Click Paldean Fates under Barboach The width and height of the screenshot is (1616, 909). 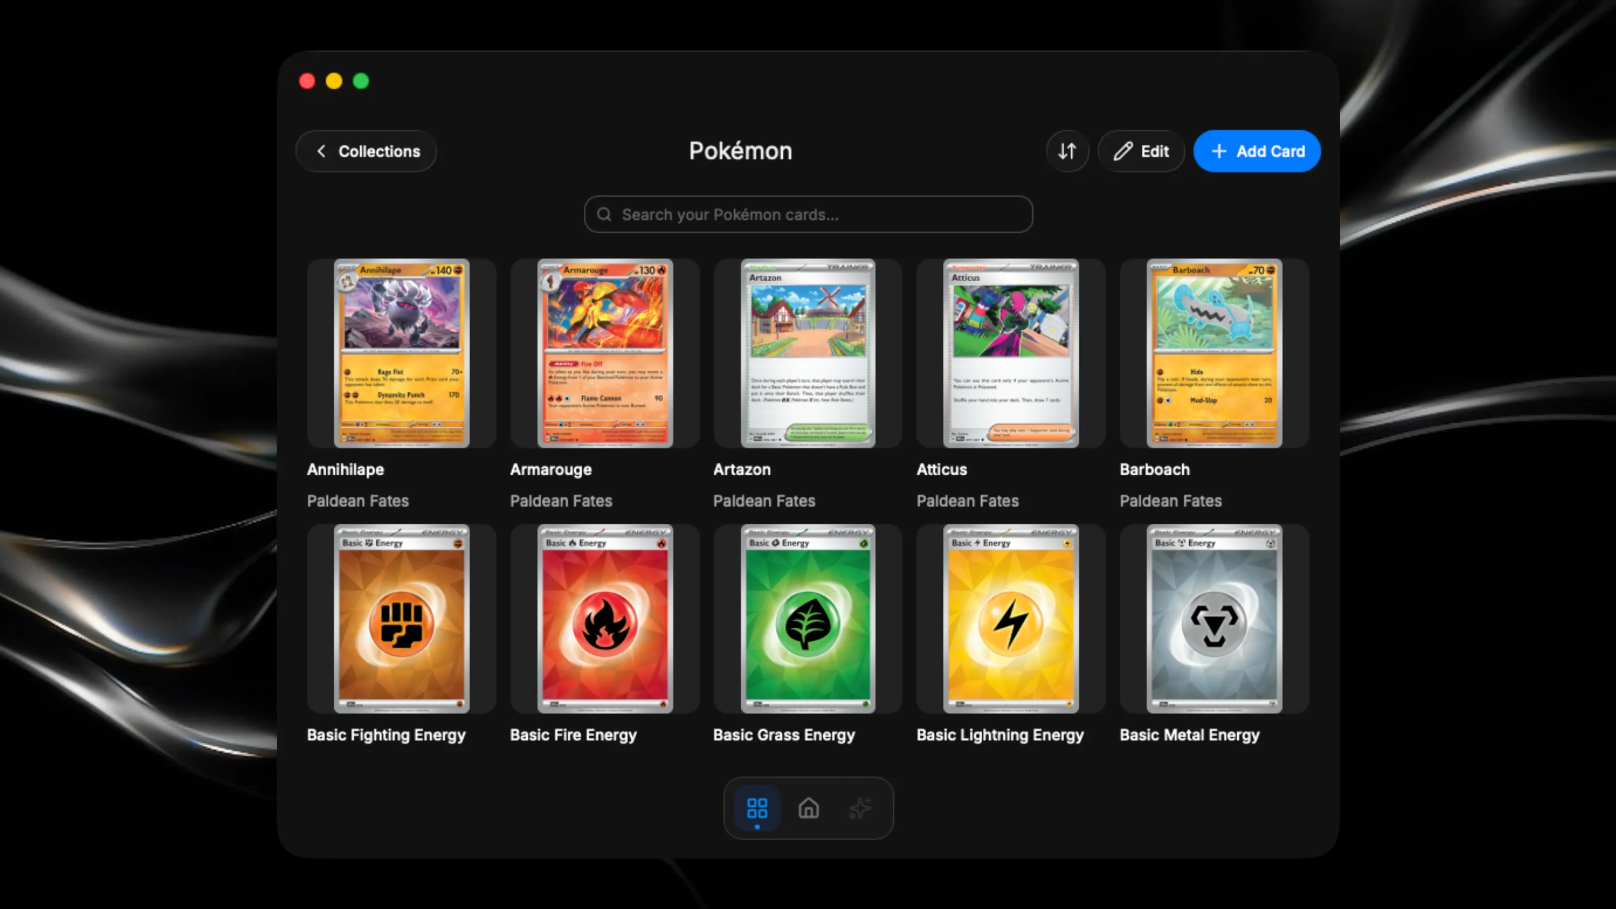click(x=1171, y=500)
